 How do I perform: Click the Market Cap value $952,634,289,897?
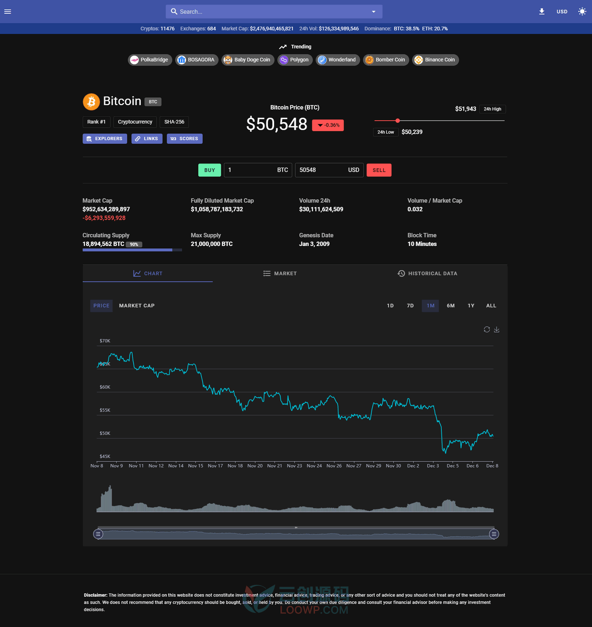tap(106, 209)
